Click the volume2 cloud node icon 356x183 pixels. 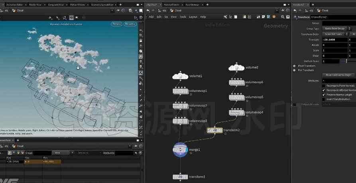pos(236,68)
